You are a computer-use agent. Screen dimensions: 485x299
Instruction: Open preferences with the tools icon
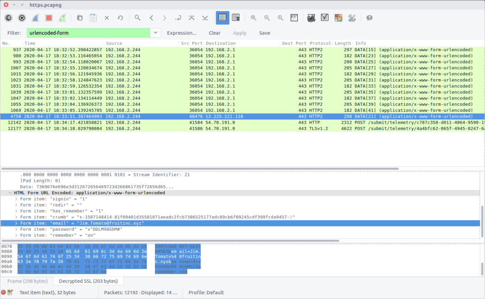pyautogui.click(x=352, y=18)
